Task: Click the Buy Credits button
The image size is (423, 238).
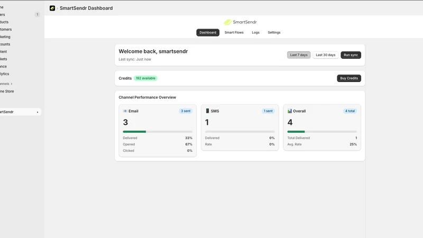Action: tap(349, 78)
